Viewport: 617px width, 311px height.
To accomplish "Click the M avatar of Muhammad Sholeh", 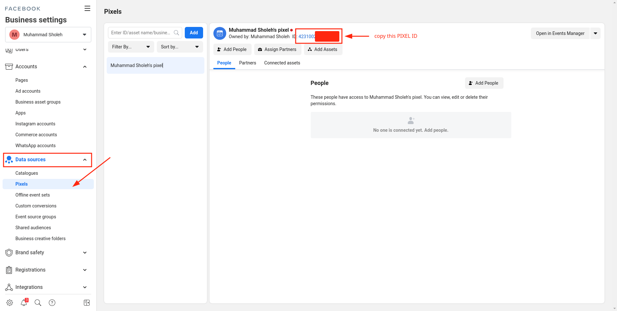I will pos(14,35).
